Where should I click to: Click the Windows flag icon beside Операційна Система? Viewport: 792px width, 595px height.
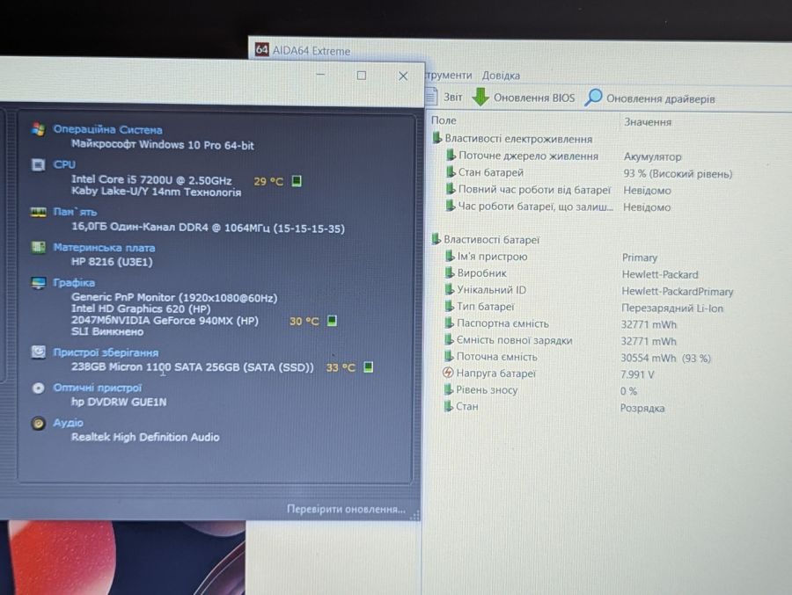click(x=38, y=129)
